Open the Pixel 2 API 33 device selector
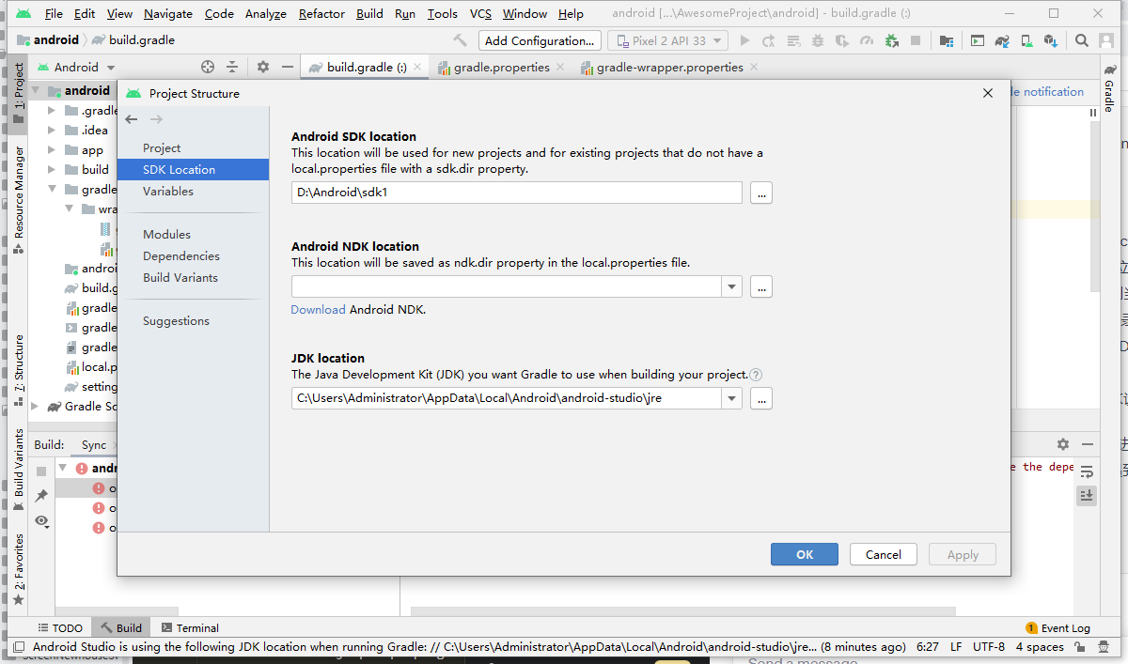The image size is (1128, 664). coord(667,40)
